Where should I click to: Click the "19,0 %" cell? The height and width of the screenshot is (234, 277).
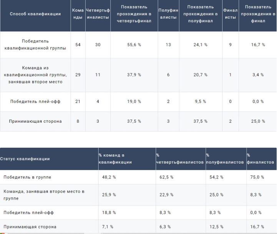(134, 102)
